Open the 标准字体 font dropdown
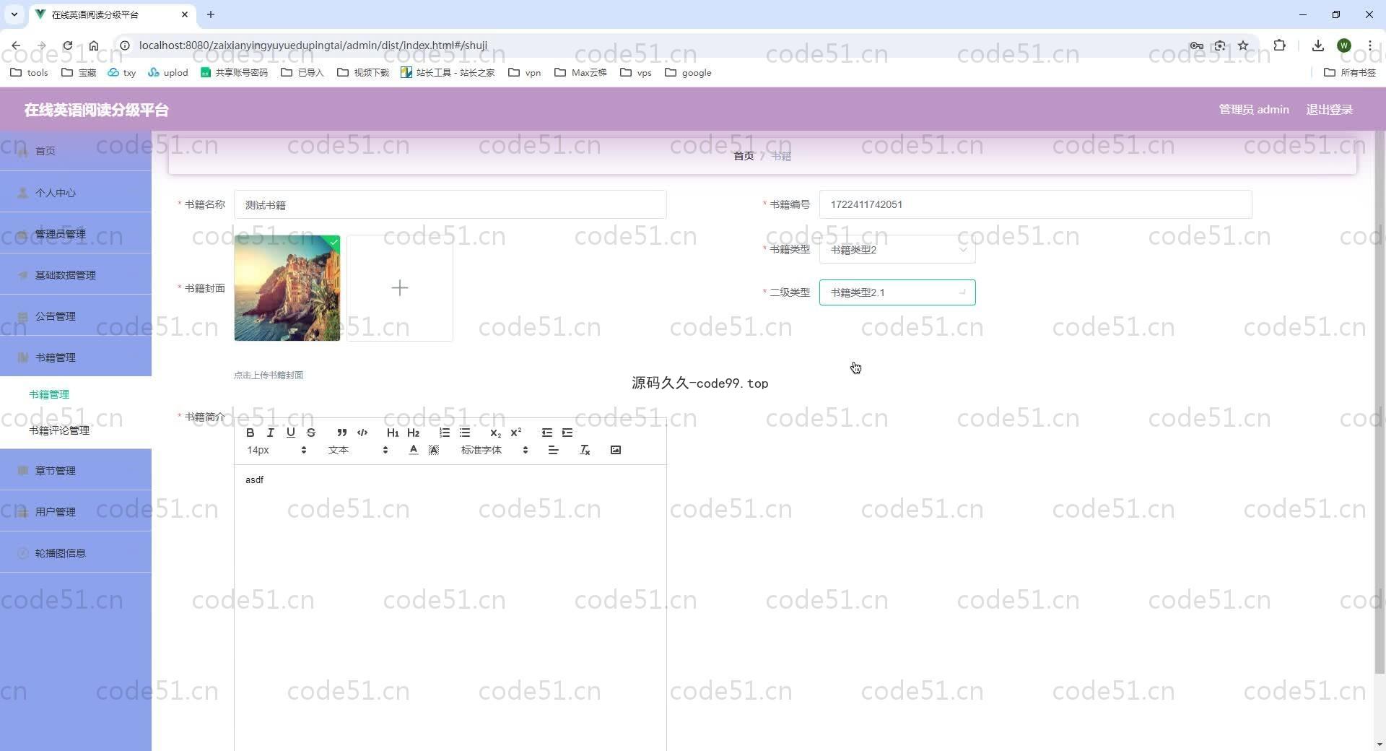 tap(494, 450)
